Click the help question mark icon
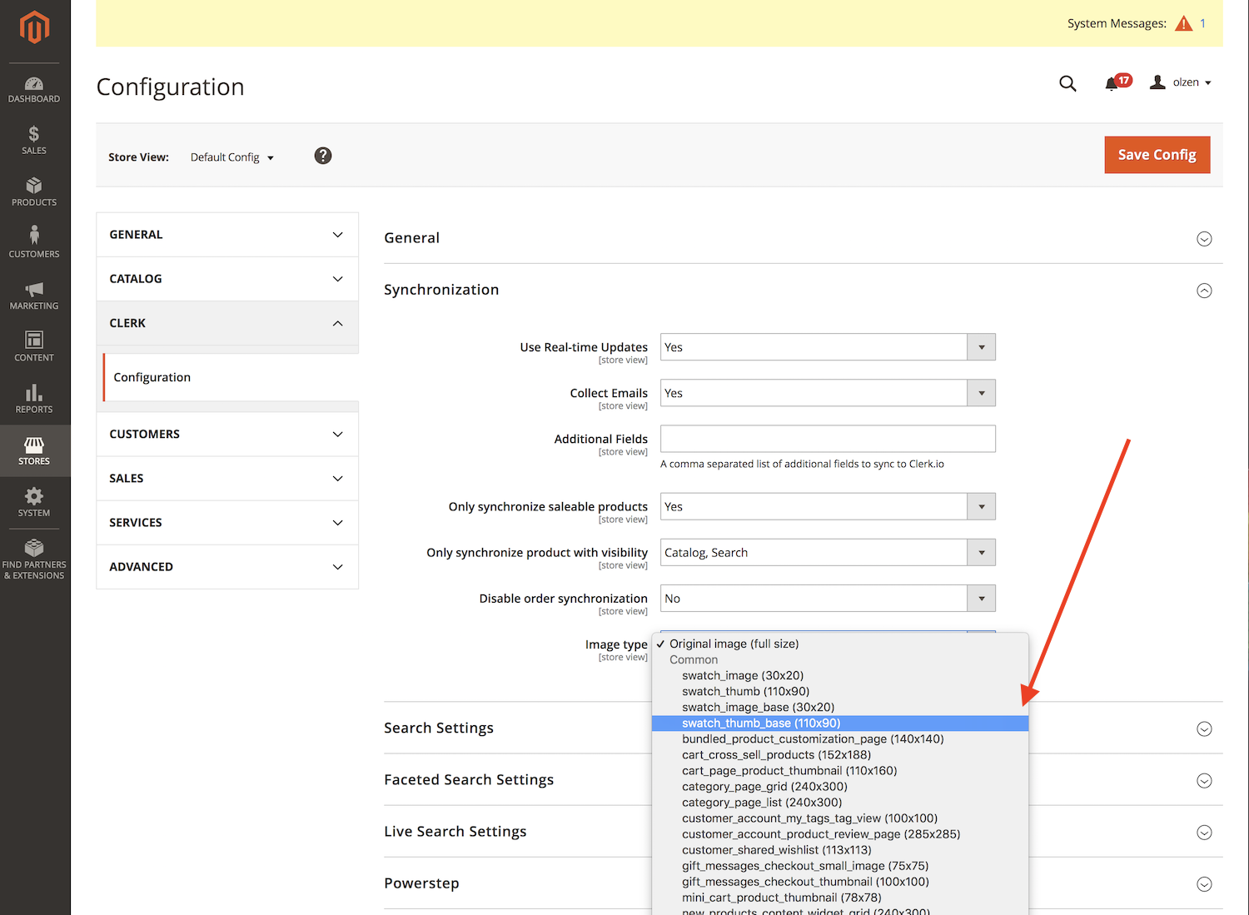Viewport: 1249px width, 915px height. (323, 156)
